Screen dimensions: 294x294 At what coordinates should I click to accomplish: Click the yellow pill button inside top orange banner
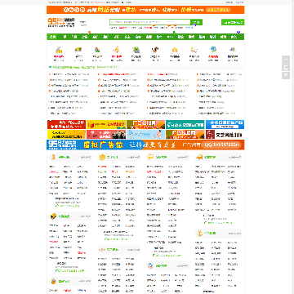(218, 10)
